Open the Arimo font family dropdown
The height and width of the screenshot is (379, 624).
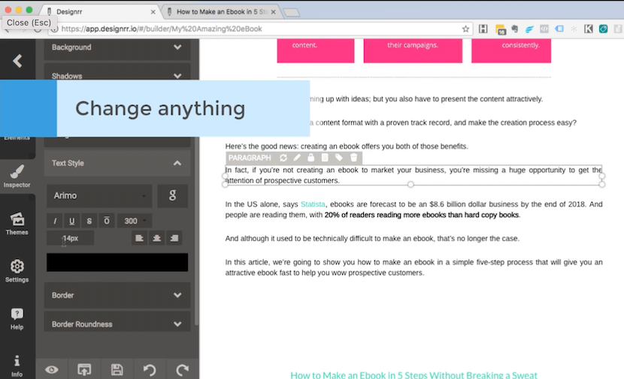(x=99, y=196)
